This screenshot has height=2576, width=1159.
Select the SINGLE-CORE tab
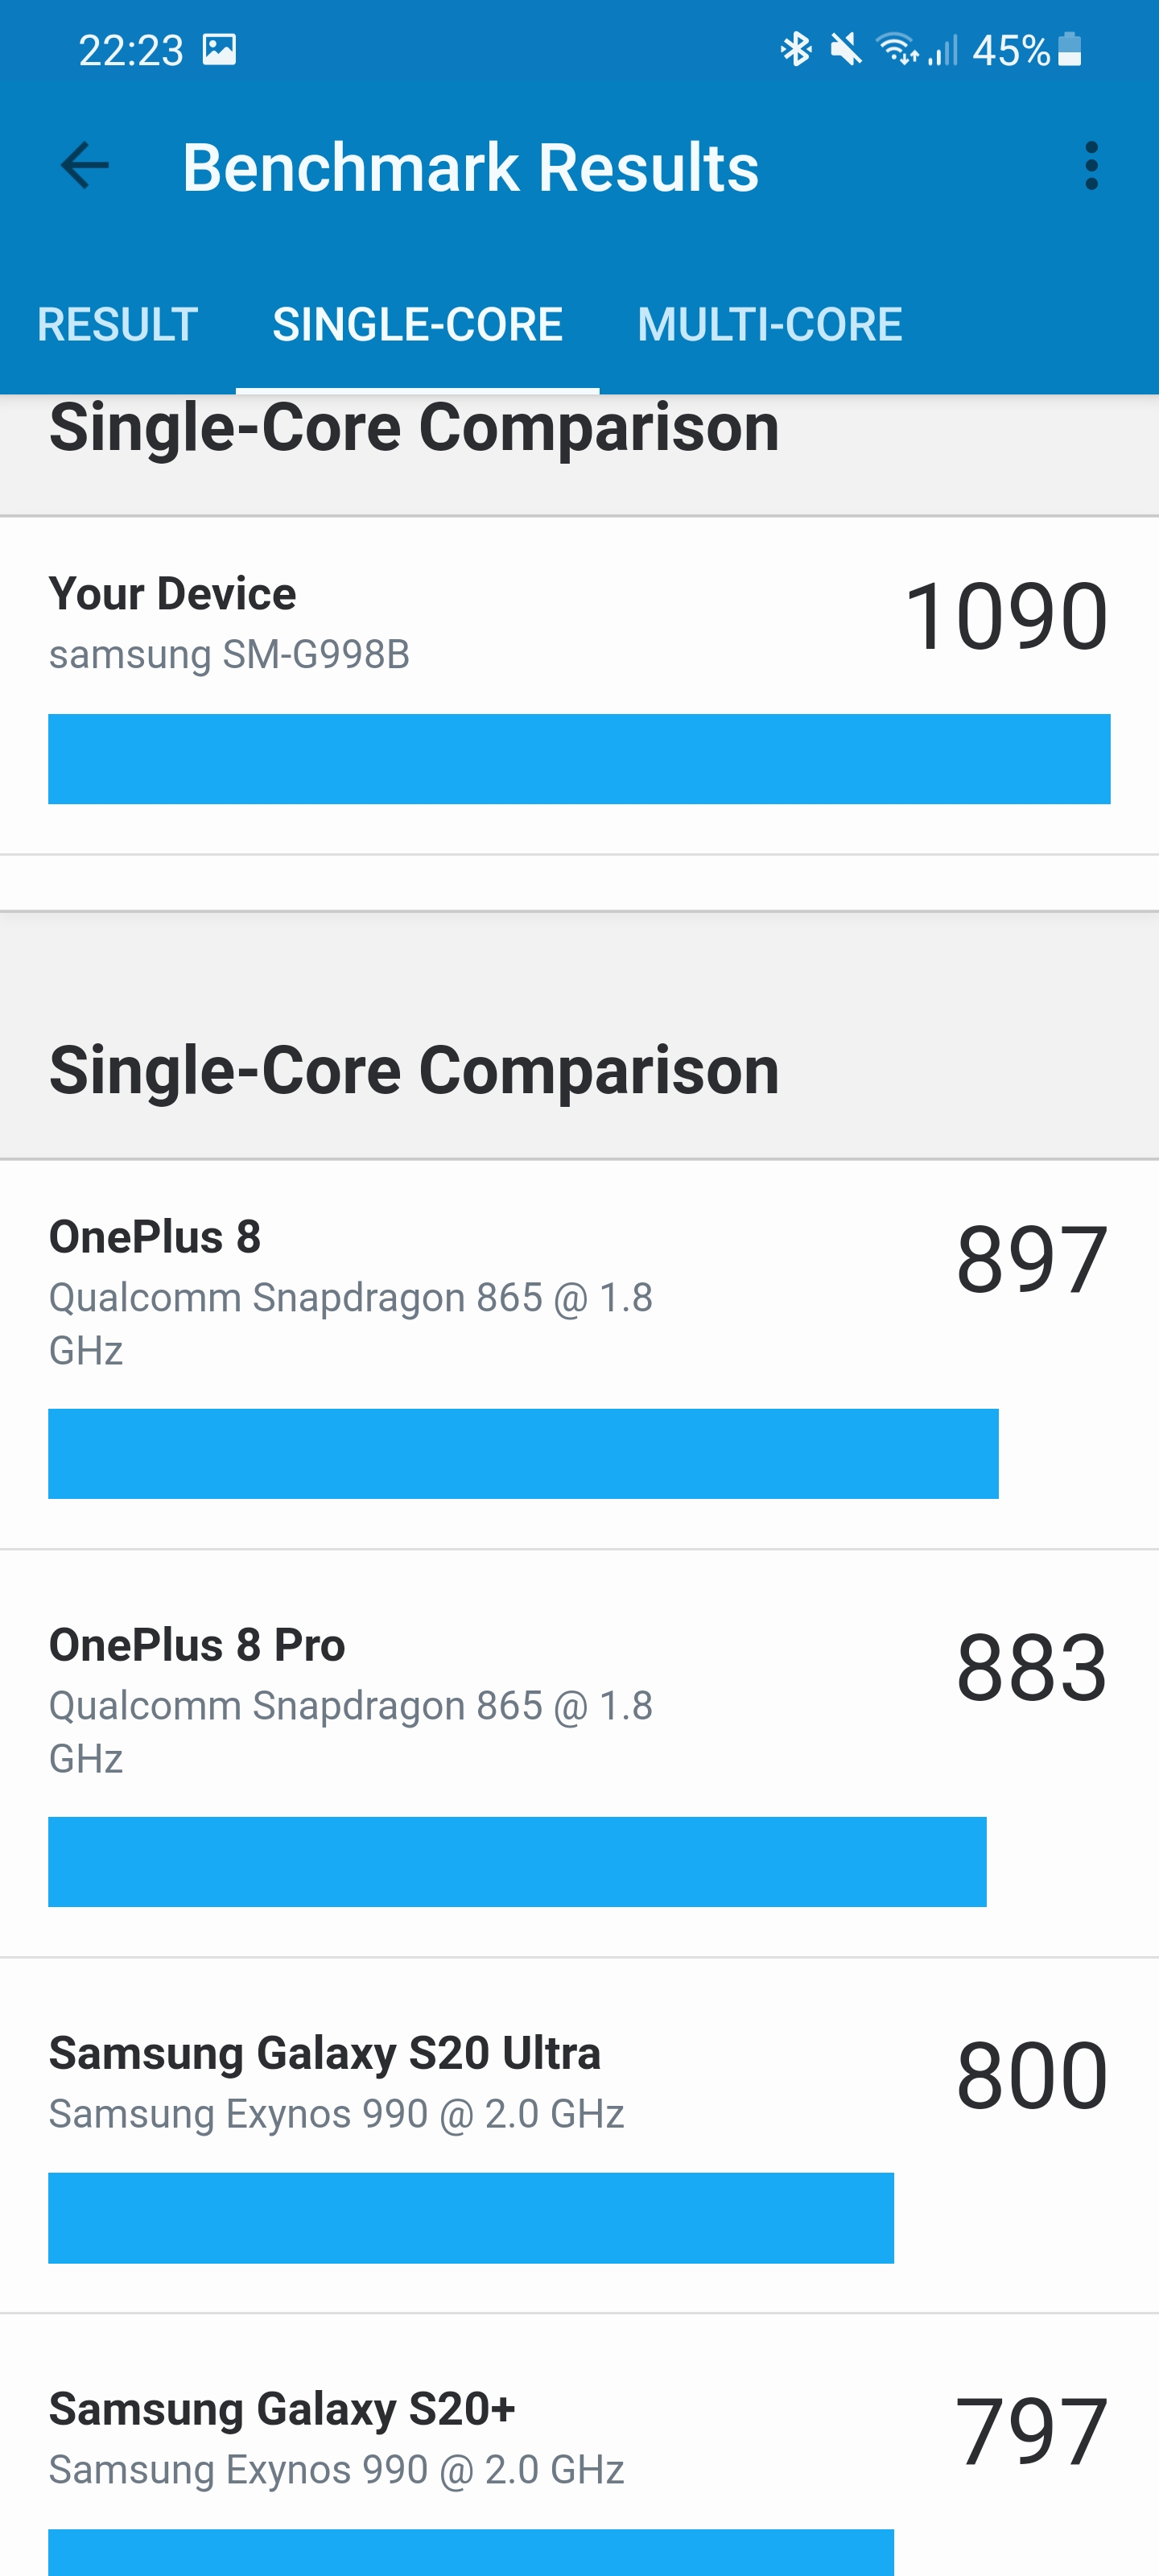click(x=417, y=324)
